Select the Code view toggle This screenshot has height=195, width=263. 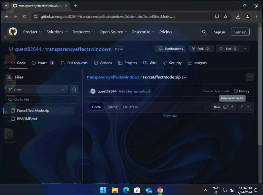[96, 107]
